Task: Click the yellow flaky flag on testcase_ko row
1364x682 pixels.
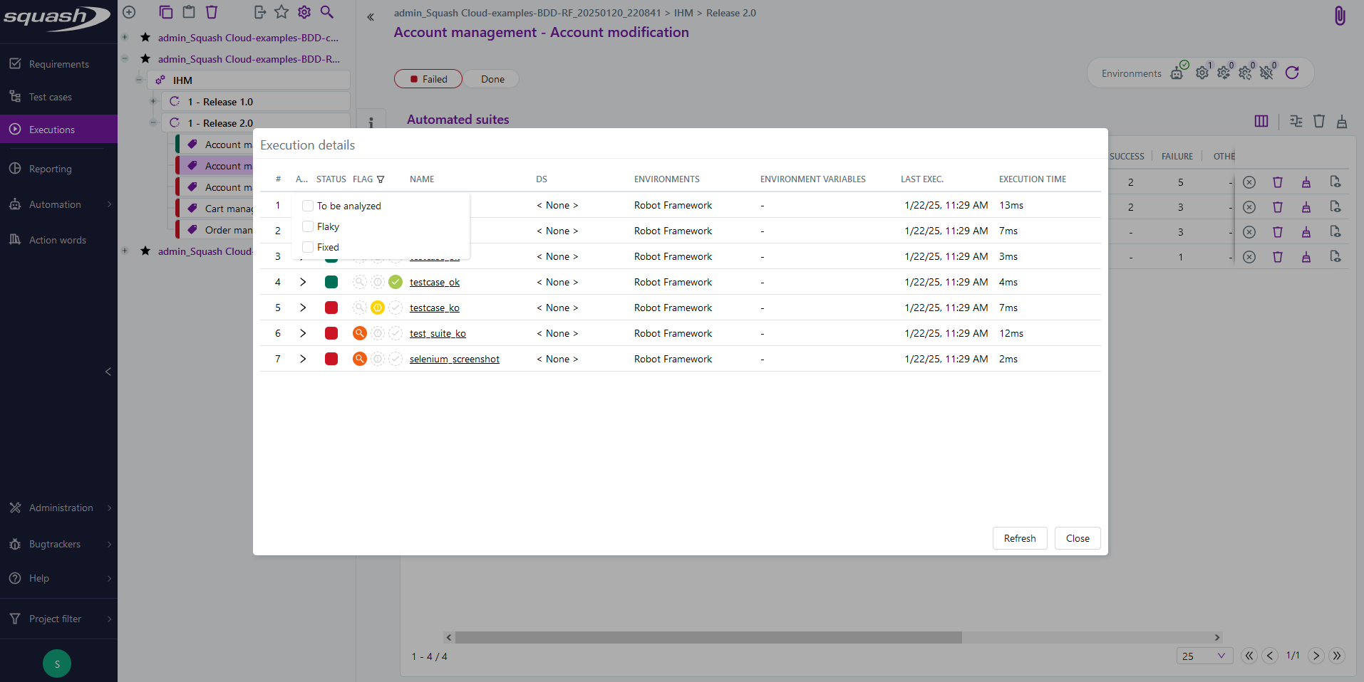Action: tap(378, 308)
